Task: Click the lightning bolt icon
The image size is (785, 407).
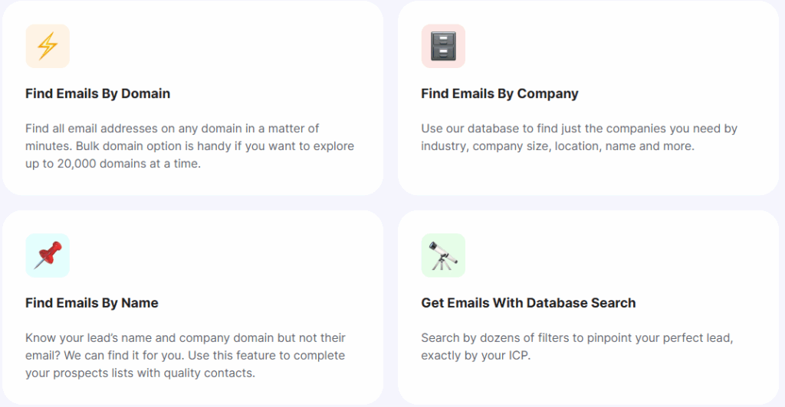Action: click(48, 46)
